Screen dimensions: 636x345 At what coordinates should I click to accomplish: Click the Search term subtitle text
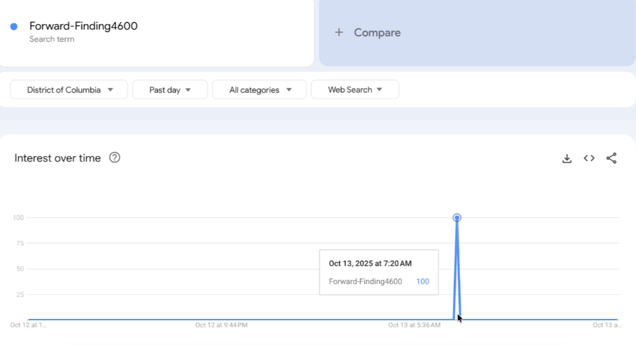coord(51,39)
